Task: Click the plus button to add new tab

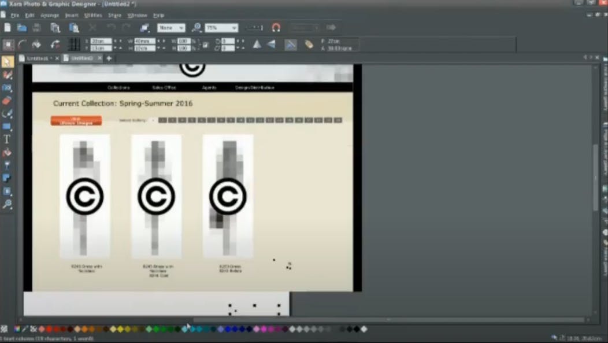Action: click(x=109, y=58)
